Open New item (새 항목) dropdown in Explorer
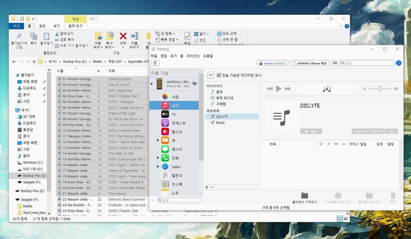The image size is (411, 239). click(x=165, y=34)
